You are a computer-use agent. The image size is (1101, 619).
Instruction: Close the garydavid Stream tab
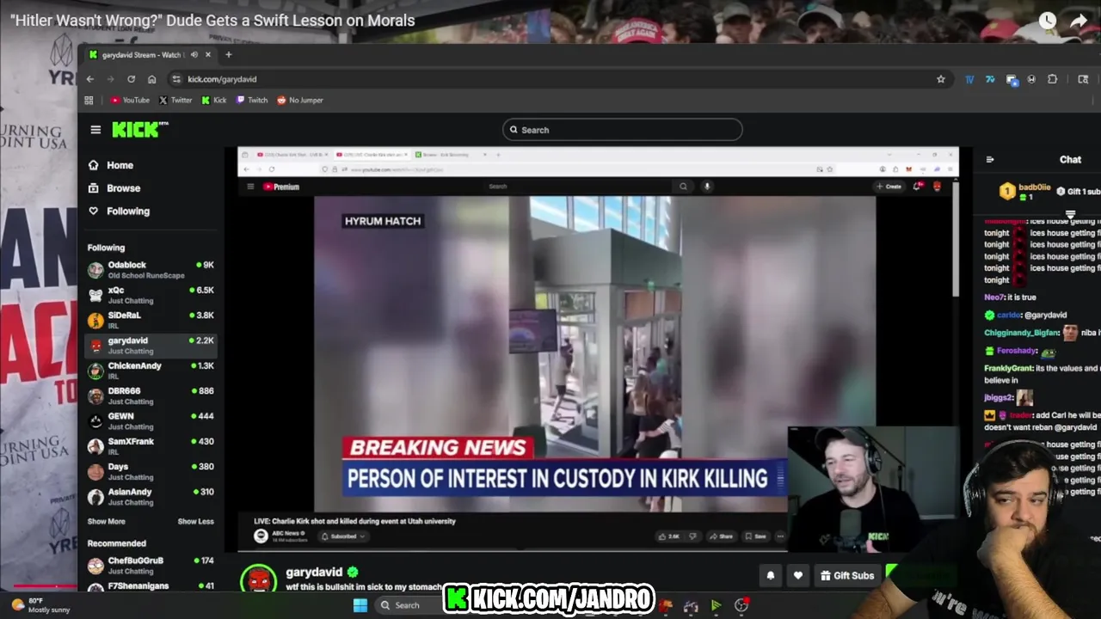pos(207,55)
